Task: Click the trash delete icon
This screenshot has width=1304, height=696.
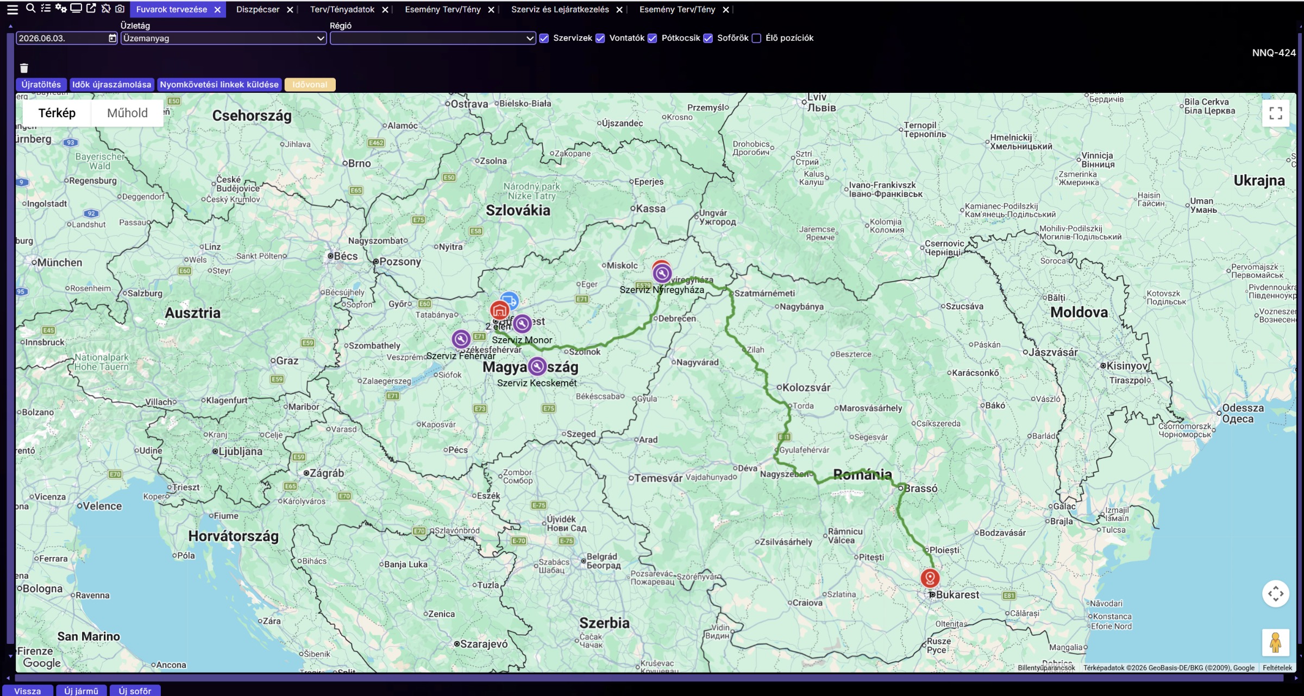Action: point(24,68)
